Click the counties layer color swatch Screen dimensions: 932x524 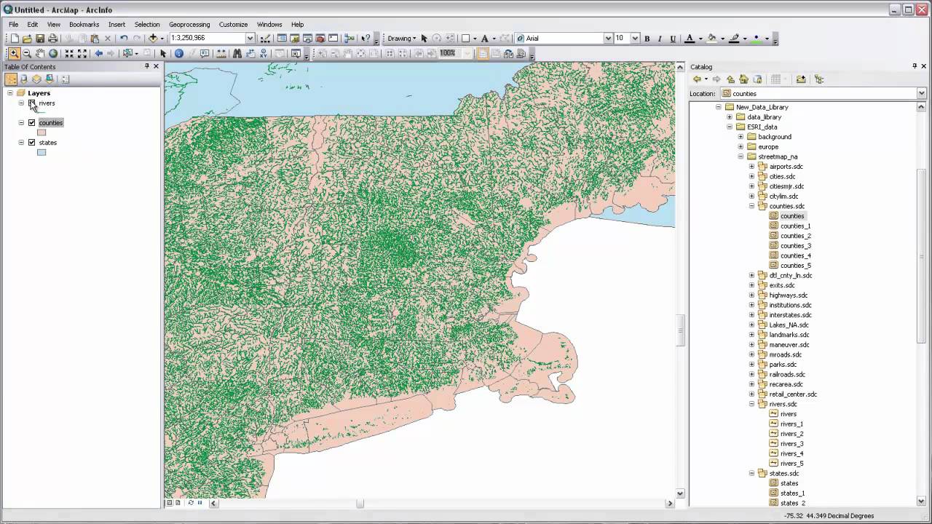(x=42, y=132)
